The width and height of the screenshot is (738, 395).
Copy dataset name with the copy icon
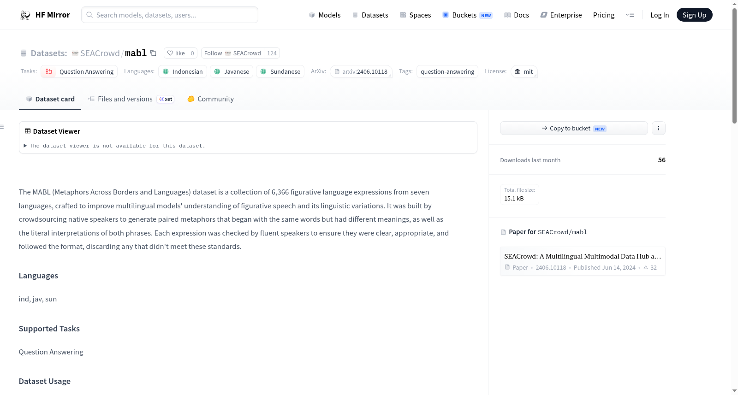coord(154,53)
